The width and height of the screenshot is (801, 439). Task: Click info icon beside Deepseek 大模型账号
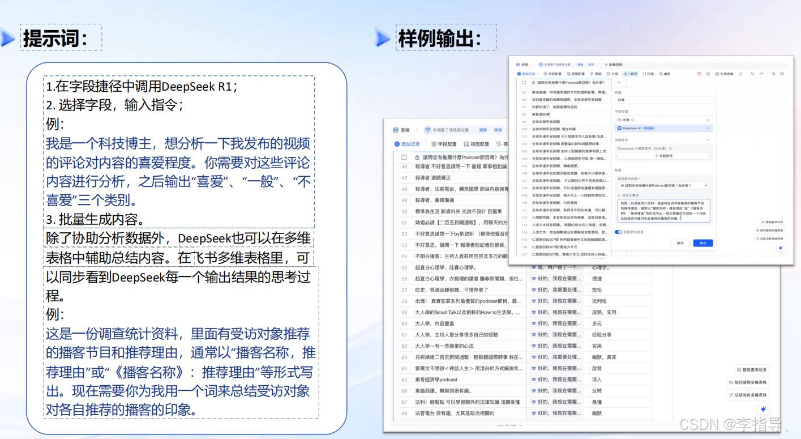[671, 148]
